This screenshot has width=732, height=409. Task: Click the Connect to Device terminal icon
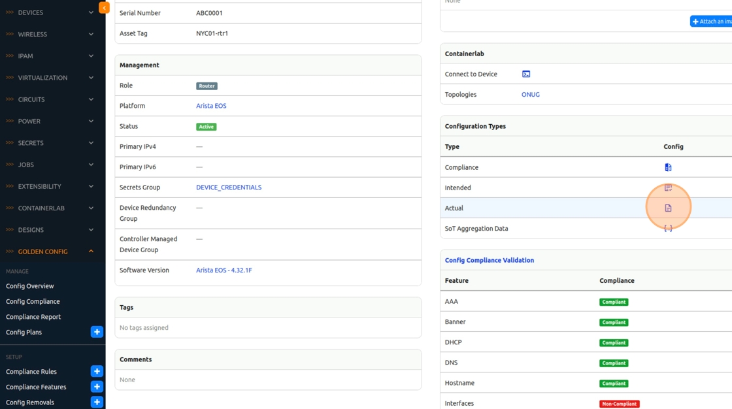(526, 74)
